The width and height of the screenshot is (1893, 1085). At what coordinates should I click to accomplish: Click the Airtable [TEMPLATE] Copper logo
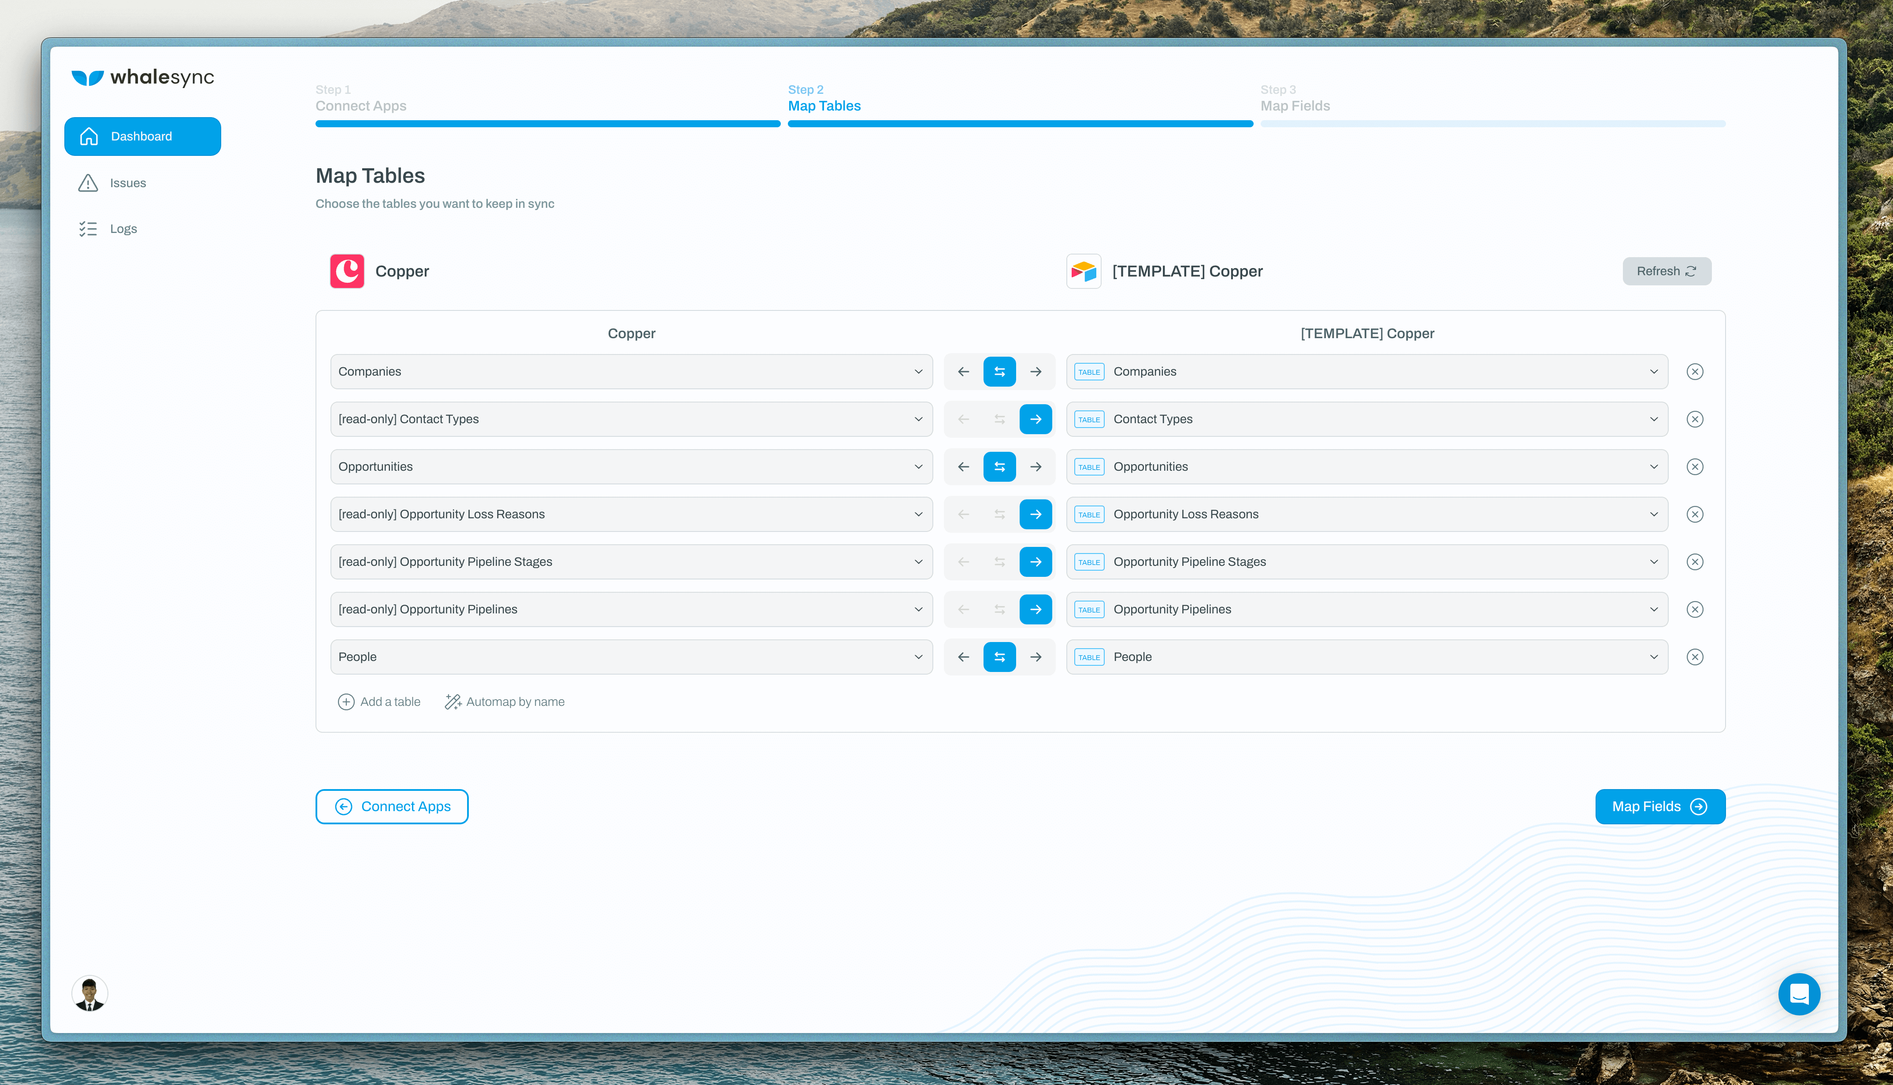pos(1083,271)
